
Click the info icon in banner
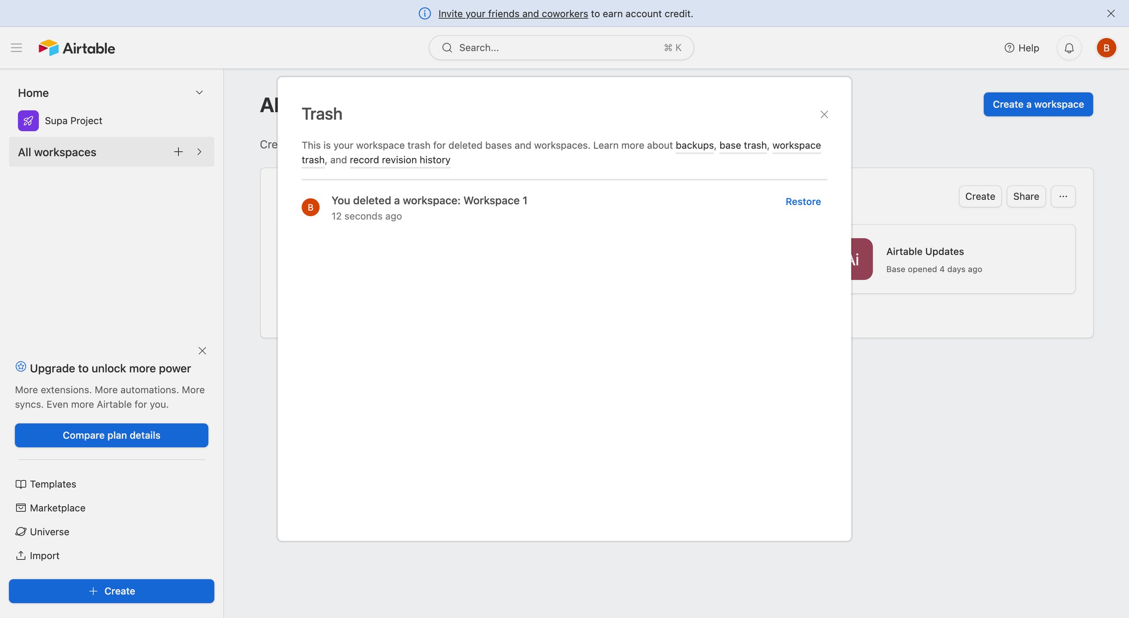point(424,14)
